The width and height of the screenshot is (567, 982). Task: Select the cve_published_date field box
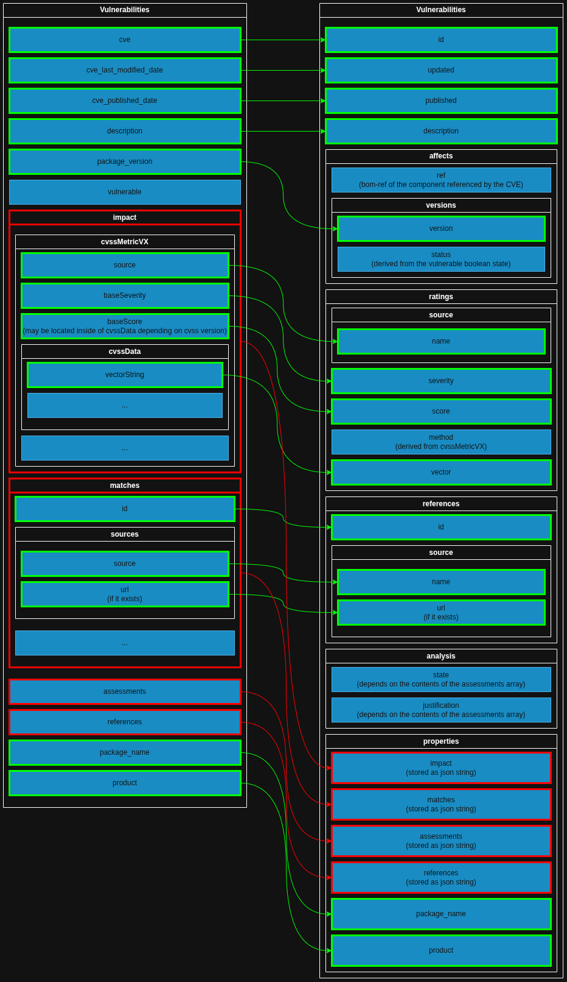point(125,101)
